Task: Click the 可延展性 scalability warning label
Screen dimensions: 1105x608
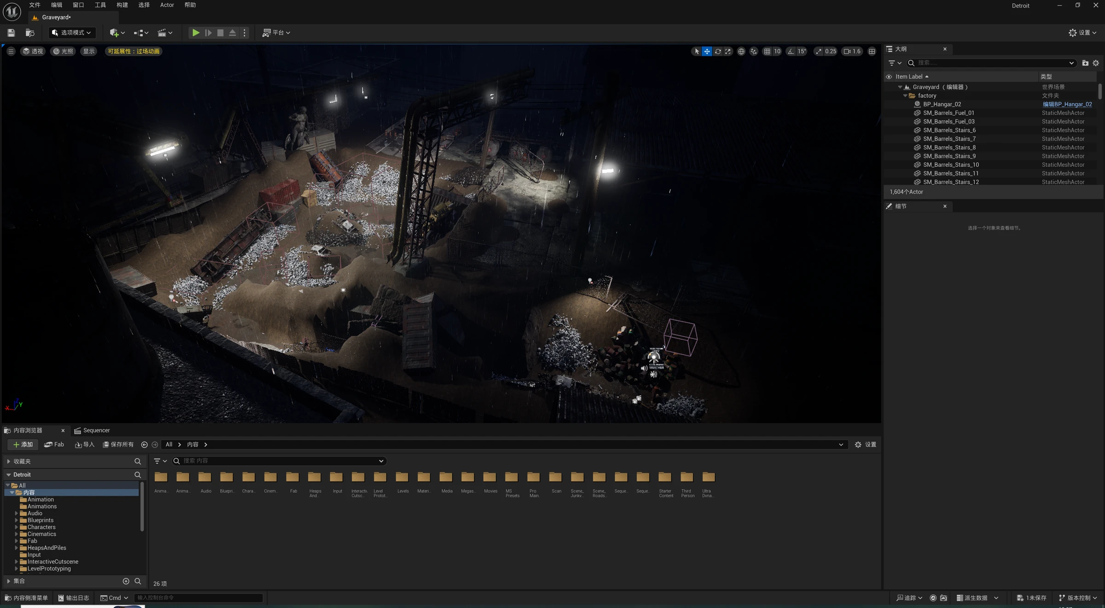Action: 134,51
